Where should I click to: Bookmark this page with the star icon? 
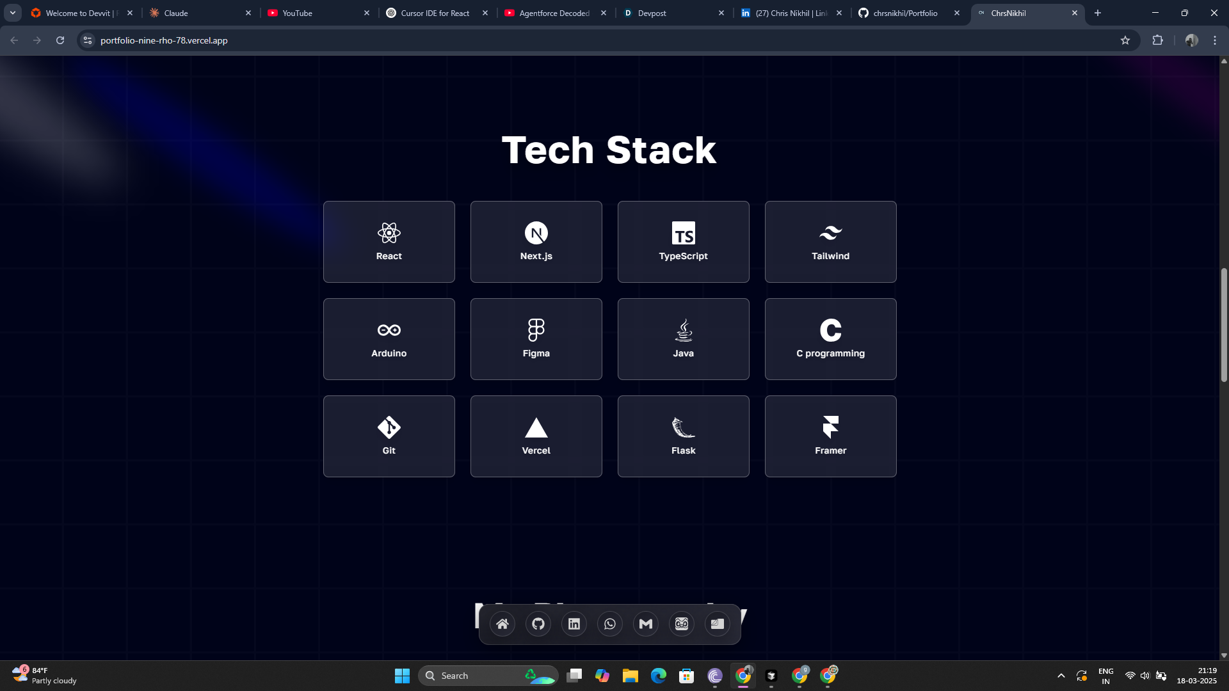(x=1125, y=40)
